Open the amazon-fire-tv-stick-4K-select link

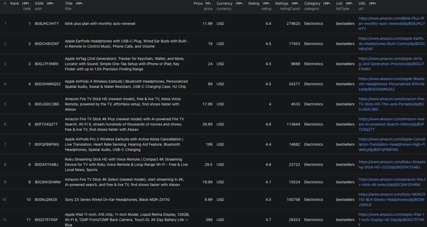click(392, 182)
